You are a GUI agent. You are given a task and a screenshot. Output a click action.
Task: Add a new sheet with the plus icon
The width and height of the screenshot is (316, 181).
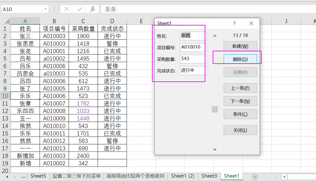click(x=255, y=176)
